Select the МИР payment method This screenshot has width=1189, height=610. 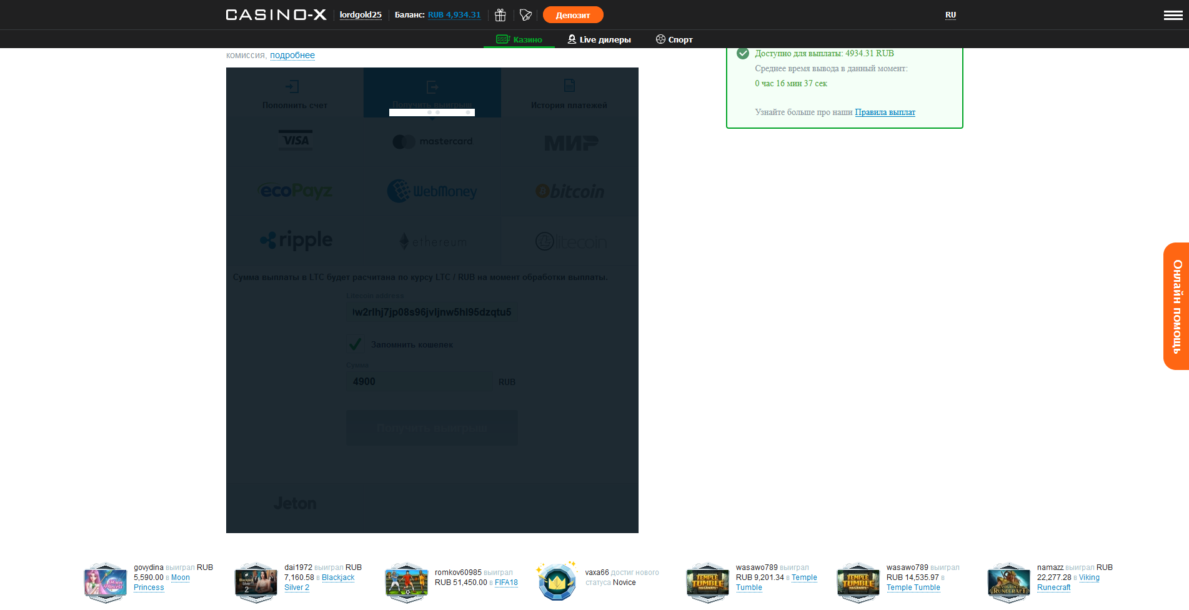(x=571, y=143)
